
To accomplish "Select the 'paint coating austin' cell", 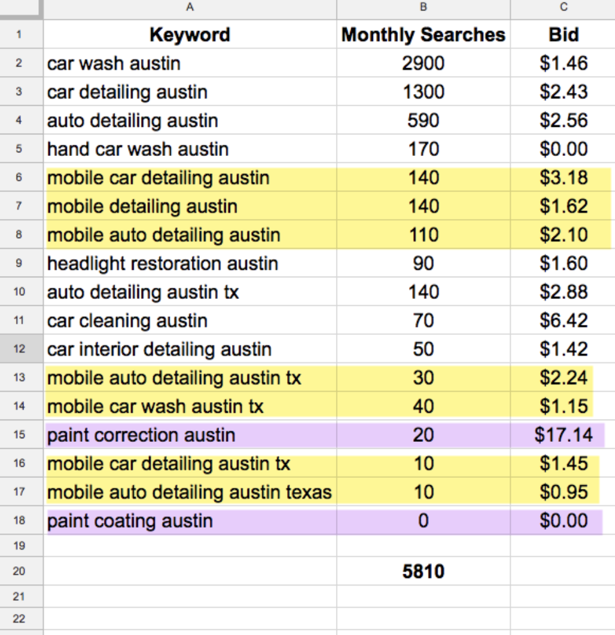I will pyautogui.click(x=189, y=521).
